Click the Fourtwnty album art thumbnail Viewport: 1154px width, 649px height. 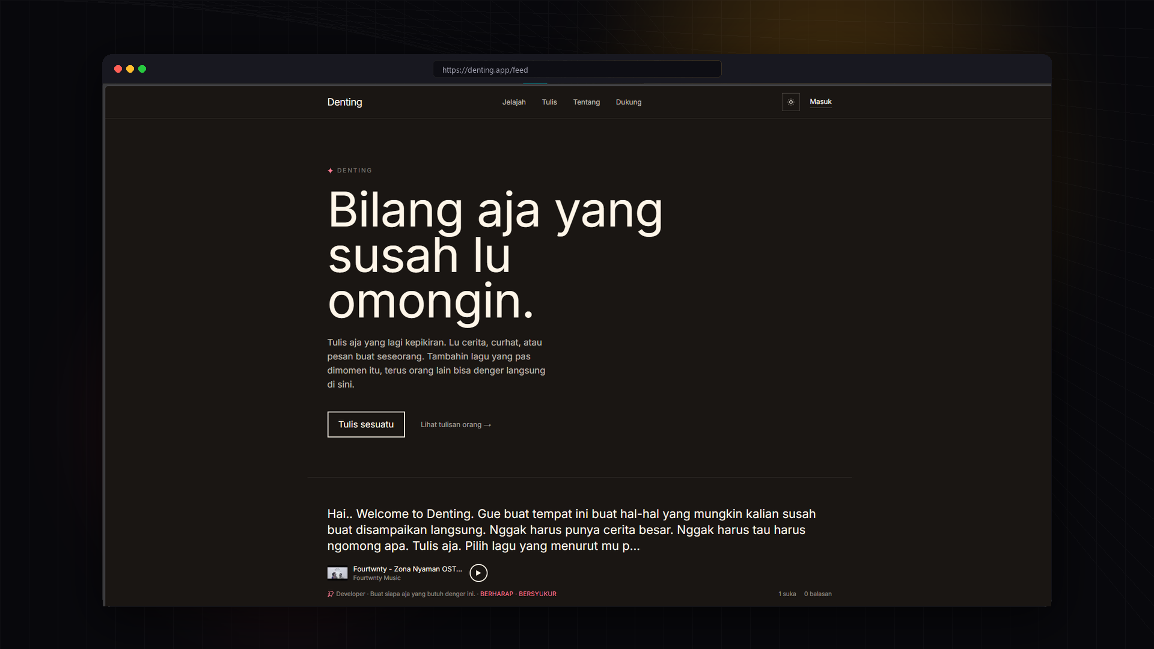(337, 573)
